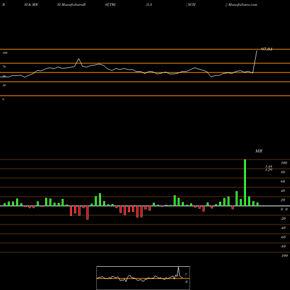Click the MR label above the histogram
This screenshot has height=290, width=290.
tap(259, 151)
